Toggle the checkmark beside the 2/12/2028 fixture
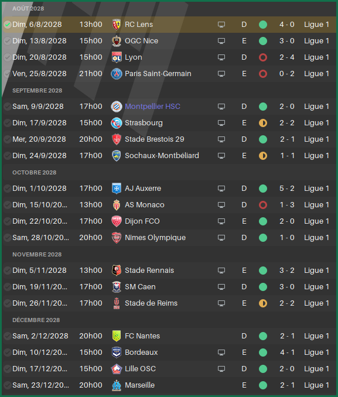Image resolution: width=338 pixels, height=397 pixels. (x=8, y=336)
